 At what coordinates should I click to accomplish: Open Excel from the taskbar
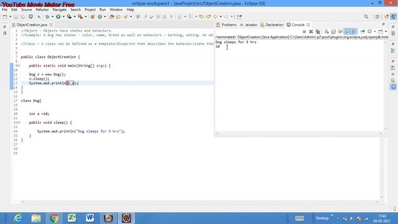tap(72, 218)
